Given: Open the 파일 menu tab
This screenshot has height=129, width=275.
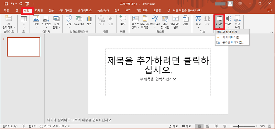Looking at the screenshot, I should 6,11.
